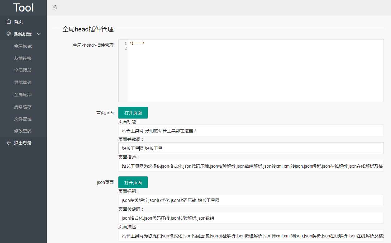Select 全局底部 in the sidebar
This screenshot has width=391, height=243.
tap(23, 94)
